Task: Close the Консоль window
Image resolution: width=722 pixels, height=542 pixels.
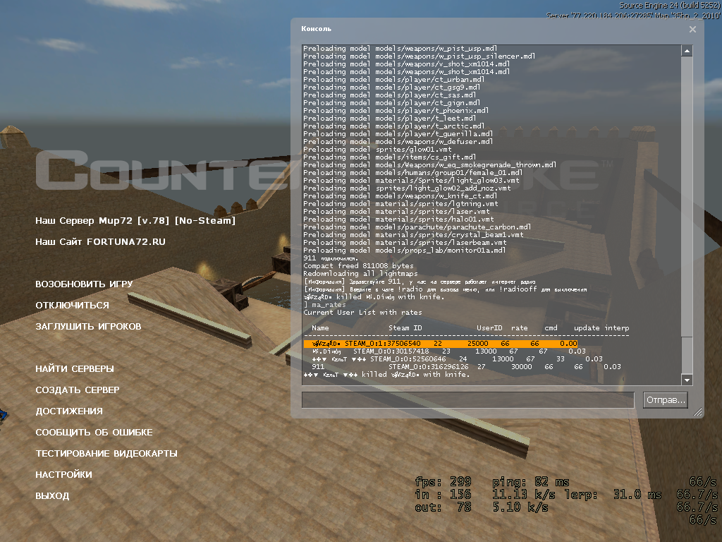Action: [692, 30]
